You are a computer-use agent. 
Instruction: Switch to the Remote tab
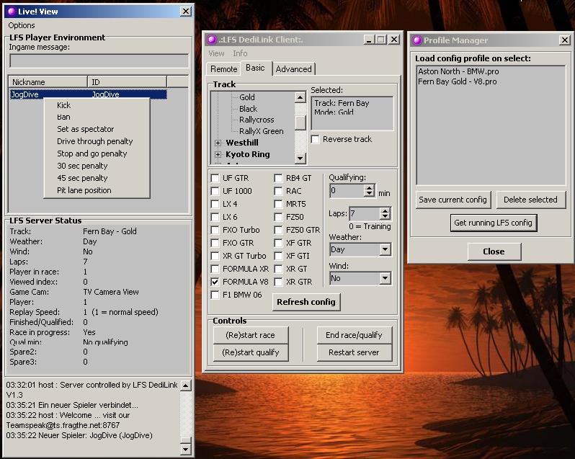(223, 69)
